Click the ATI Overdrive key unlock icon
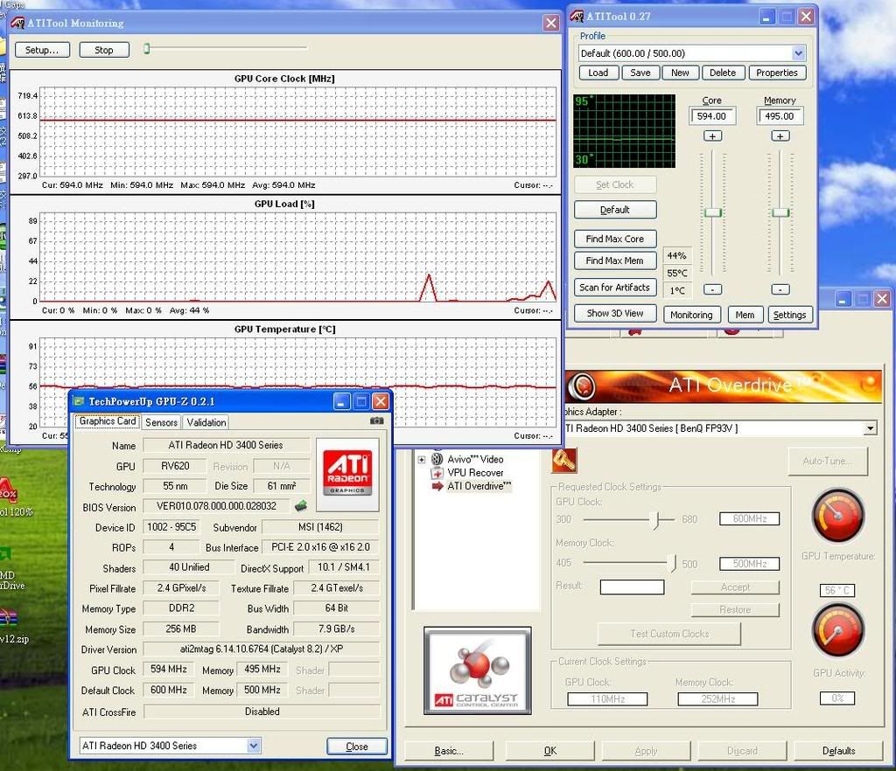Screen dimensions: 896x771 click(564, 461)
